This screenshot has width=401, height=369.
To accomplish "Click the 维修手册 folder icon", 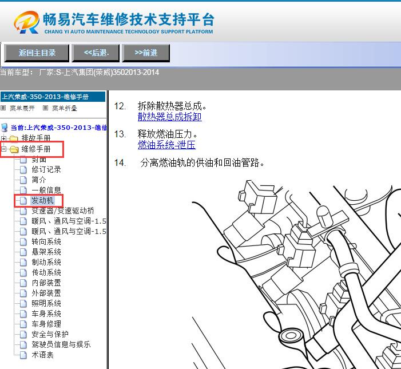I will (14, 149).
